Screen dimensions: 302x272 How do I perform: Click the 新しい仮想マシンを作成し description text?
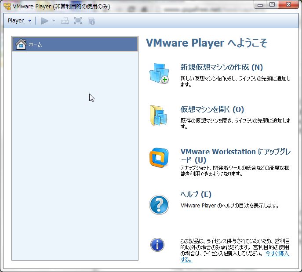pos(235,81)
